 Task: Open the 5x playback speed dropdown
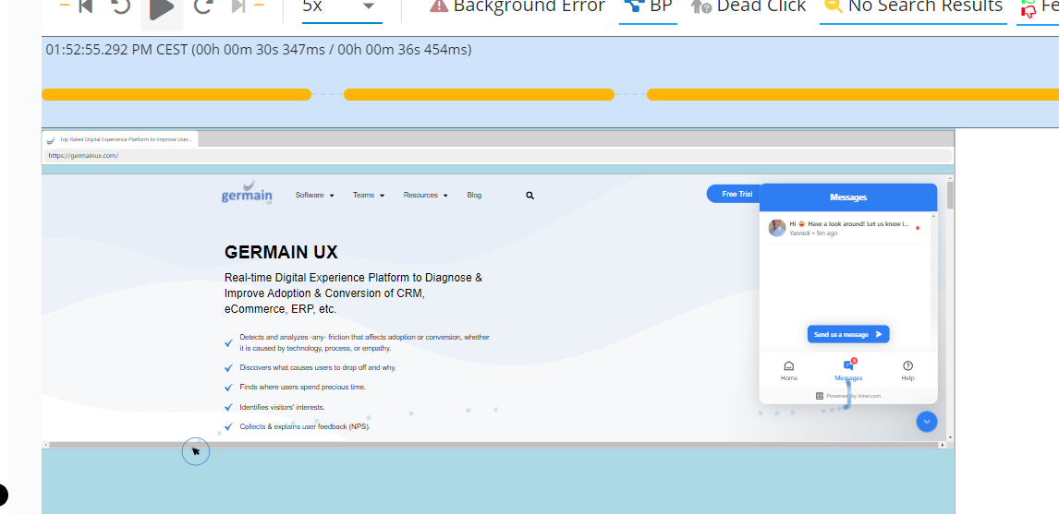[x=340, y=6]
